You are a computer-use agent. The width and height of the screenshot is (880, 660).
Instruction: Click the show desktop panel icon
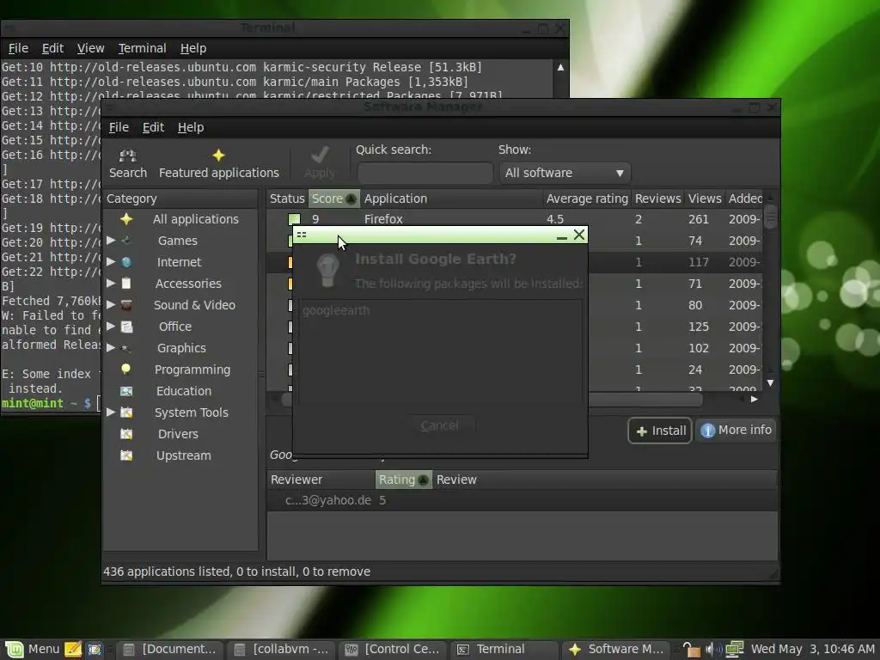click(x=94, y=650)
